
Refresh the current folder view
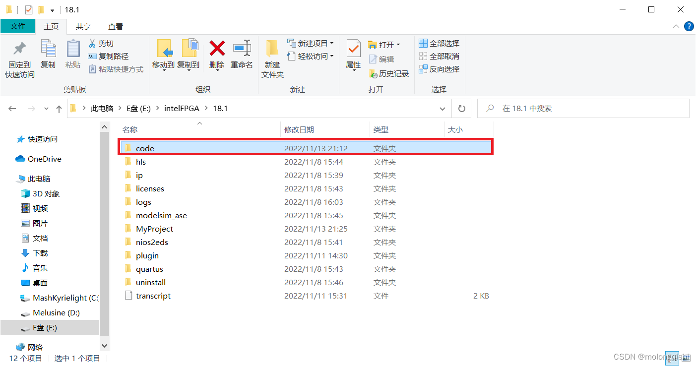(x=461, y=109)
